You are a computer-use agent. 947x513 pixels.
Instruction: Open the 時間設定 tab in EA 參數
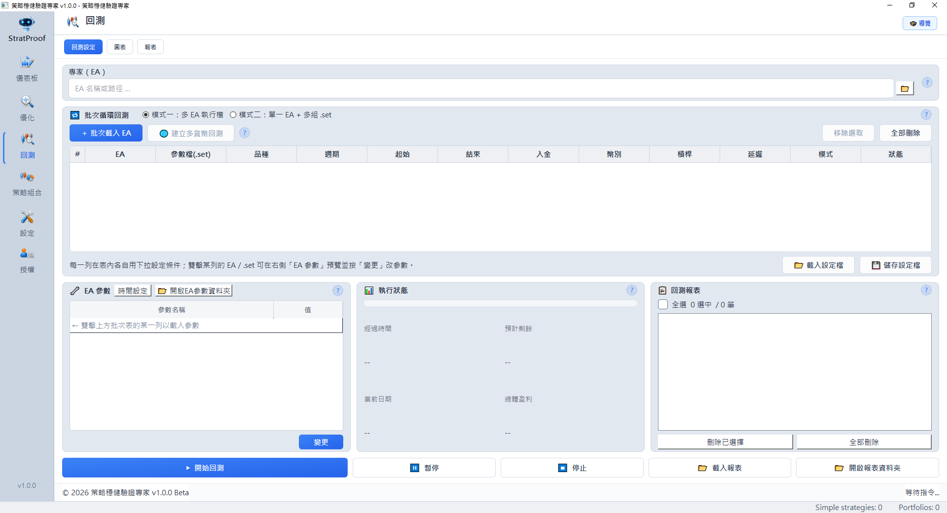133,291
